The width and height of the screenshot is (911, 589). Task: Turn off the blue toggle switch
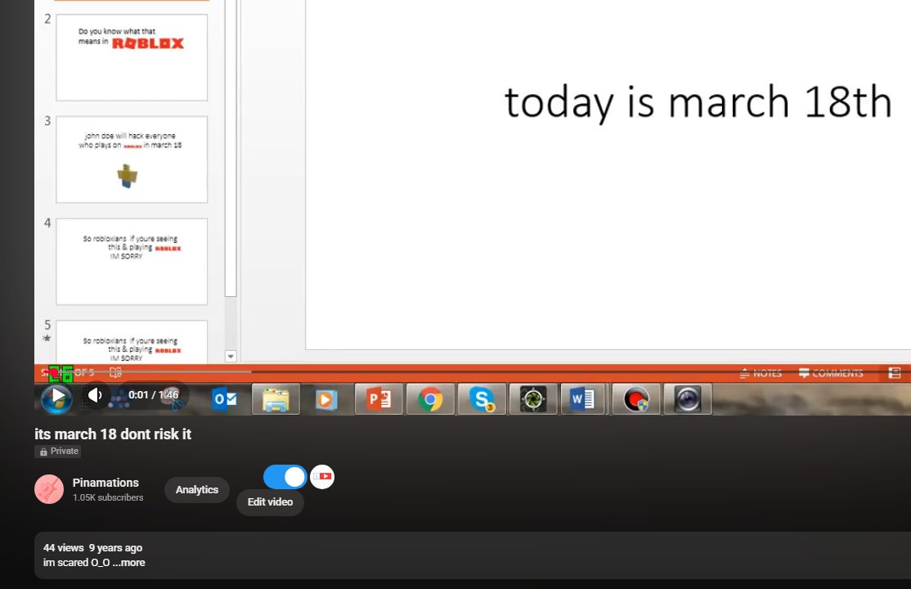285,477
